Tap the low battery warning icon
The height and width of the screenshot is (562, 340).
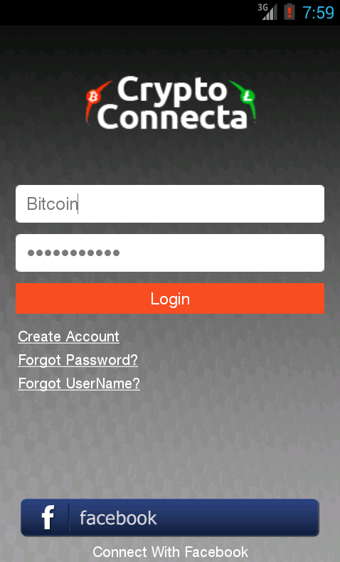pyautogui.click(x=289, y=12)
